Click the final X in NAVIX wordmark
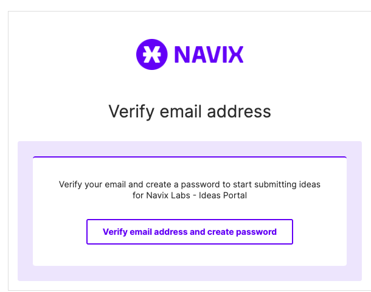371x292 pixels. 236,55
